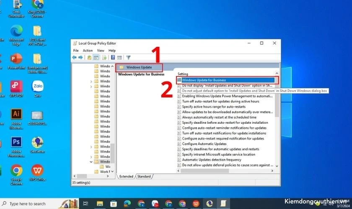The image size is (352, 209).
Task: Open the Geek Uninstaller desktop icon
Action: click(16, 9)
